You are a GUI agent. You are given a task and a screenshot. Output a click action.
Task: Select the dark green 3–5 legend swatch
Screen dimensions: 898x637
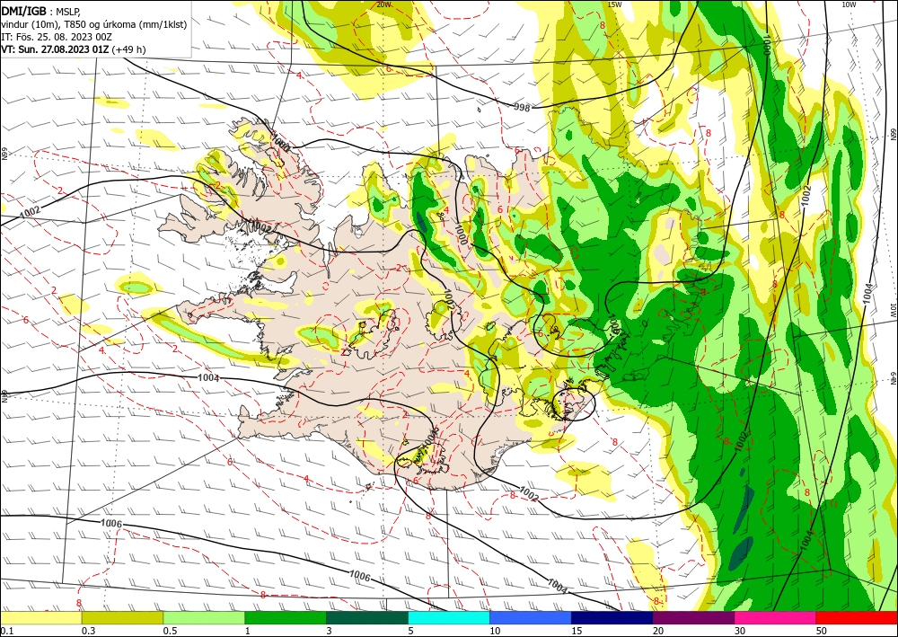point(367,617)
